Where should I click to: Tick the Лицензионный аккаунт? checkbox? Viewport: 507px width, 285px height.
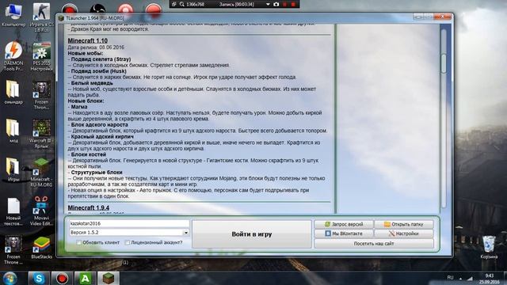click(128, 242)
